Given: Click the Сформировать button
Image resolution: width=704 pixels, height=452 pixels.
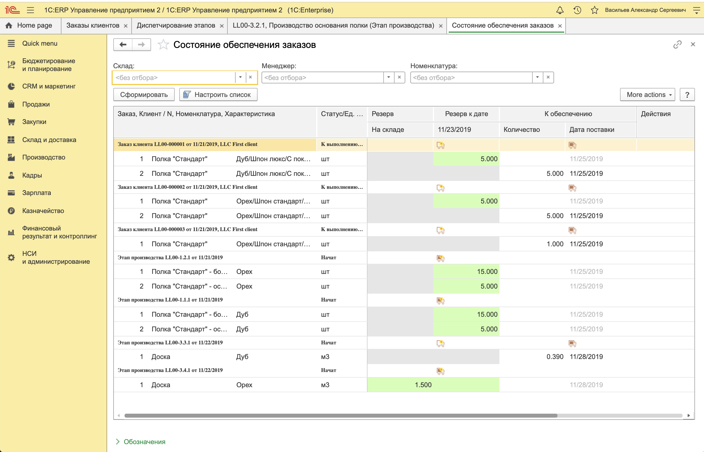Looking at the screenshot, I should [x=144, y=94].
